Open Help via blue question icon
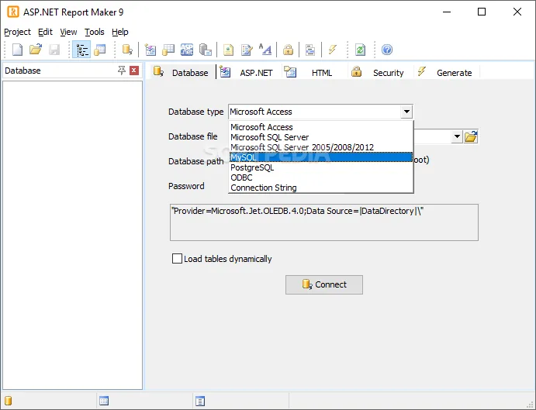 pos(387,50)
